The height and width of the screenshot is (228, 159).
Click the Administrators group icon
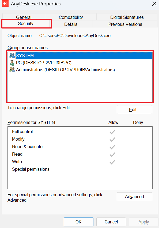tap(12, 69)
